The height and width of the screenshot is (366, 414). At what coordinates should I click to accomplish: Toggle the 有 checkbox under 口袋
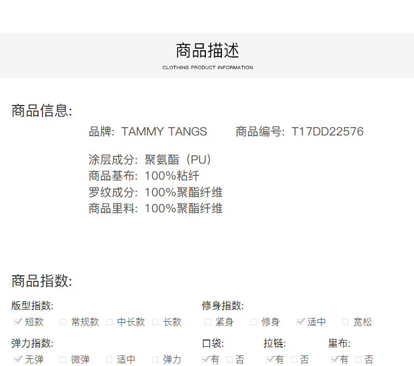[x=206, y=359]
